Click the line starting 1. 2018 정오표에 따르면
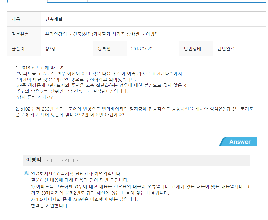 (39, 68)
